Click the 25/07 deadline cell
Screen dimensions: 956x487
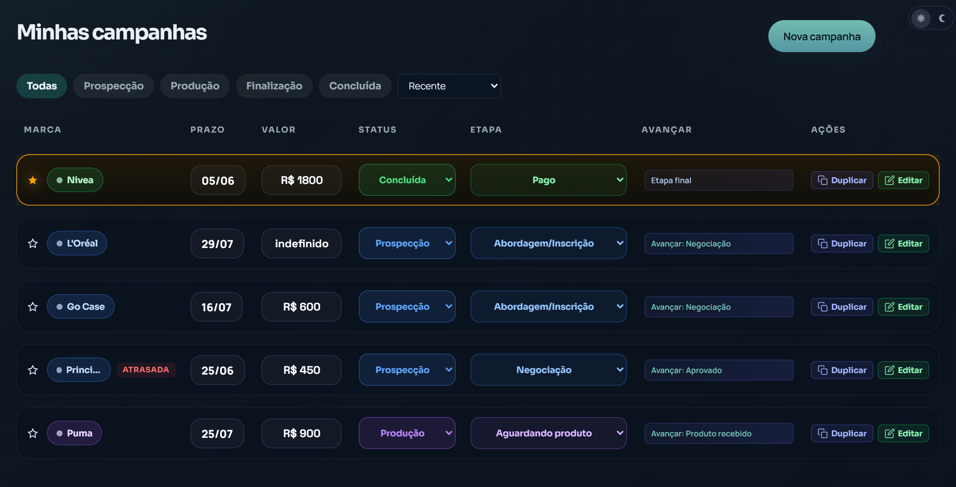217,433
